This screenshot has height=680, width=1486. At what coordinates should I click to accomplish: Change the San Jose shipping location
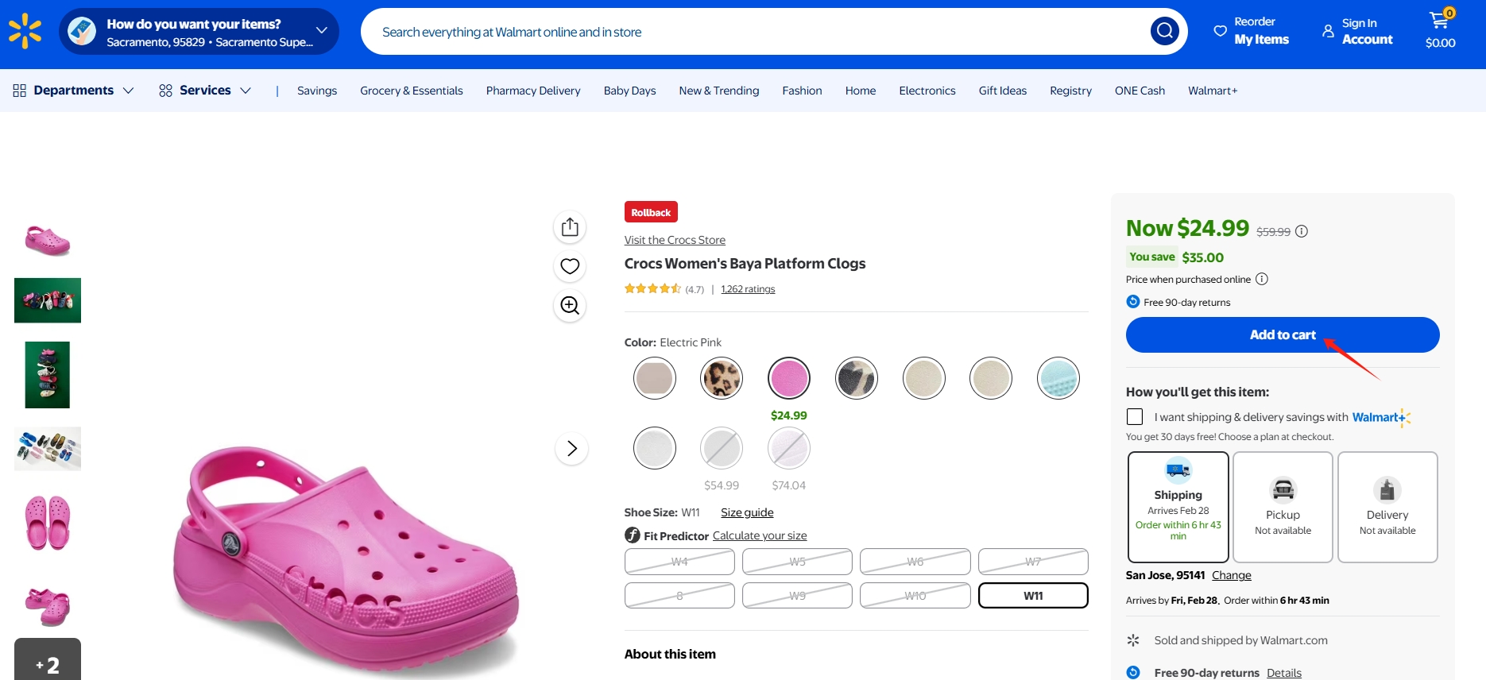click(1232, 575)
